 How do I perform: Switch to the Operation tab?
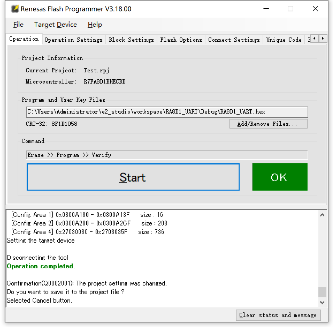click(24, 39)
